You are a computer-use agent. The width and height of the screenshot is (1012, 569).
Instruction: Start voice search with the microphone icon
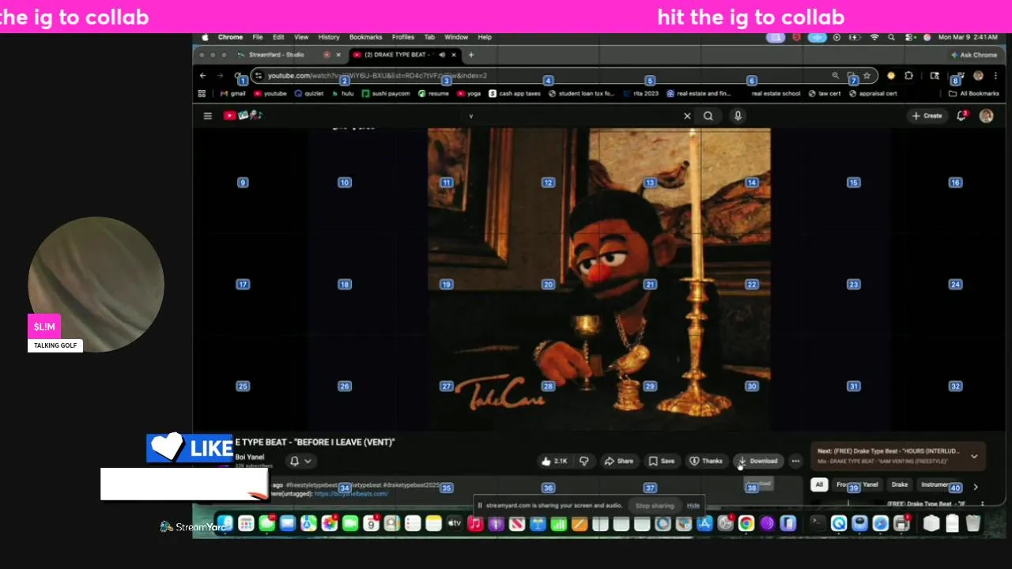(738, 115)
